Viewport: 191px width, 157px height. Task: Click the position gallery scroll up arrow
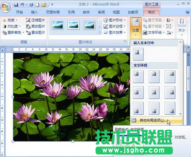180,42
